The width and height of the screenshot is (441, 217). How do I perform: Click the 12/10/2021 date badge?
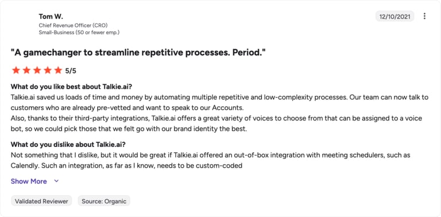click(395, 16)
